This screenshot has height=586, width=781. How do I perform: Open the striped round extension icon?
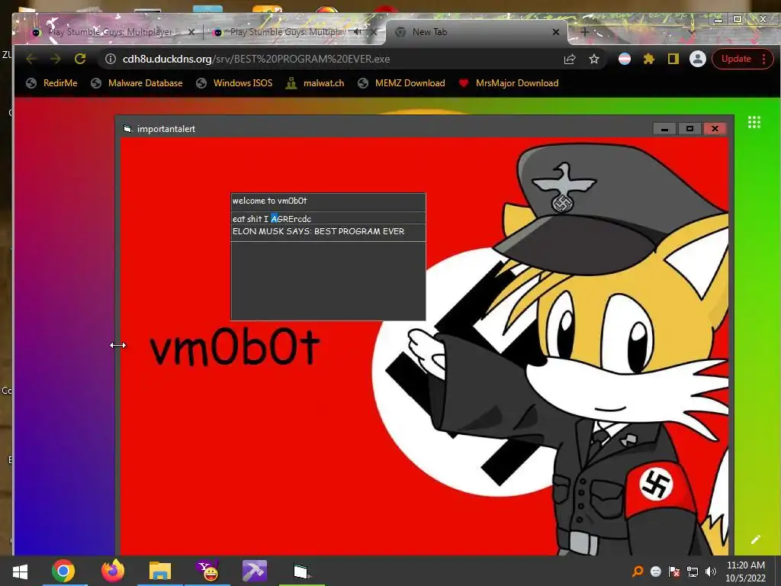pos(625,59)
